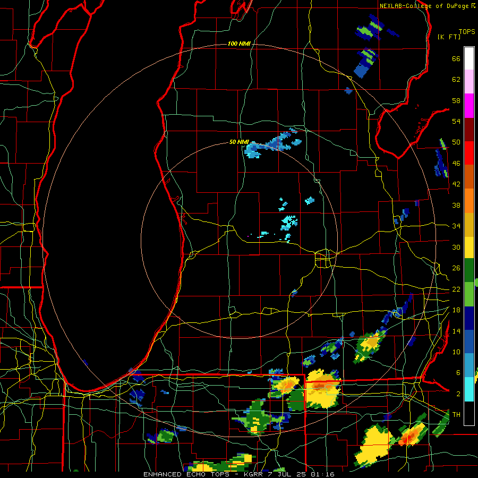478x478 pixels.
Task: Click the 100 NMI range ring label
Action: (x=239, y=44)
